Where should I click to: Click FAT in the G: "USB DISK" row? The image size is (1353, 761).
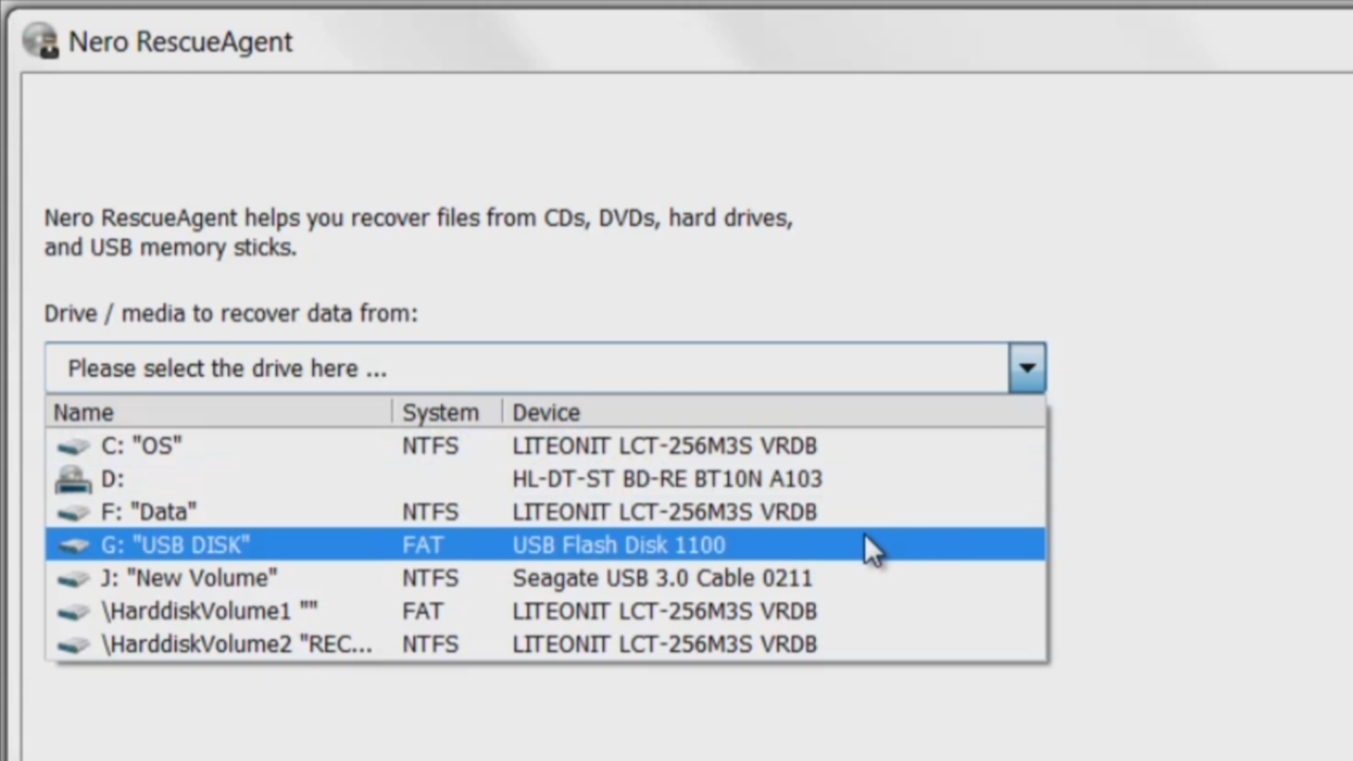tap(422, 545)
